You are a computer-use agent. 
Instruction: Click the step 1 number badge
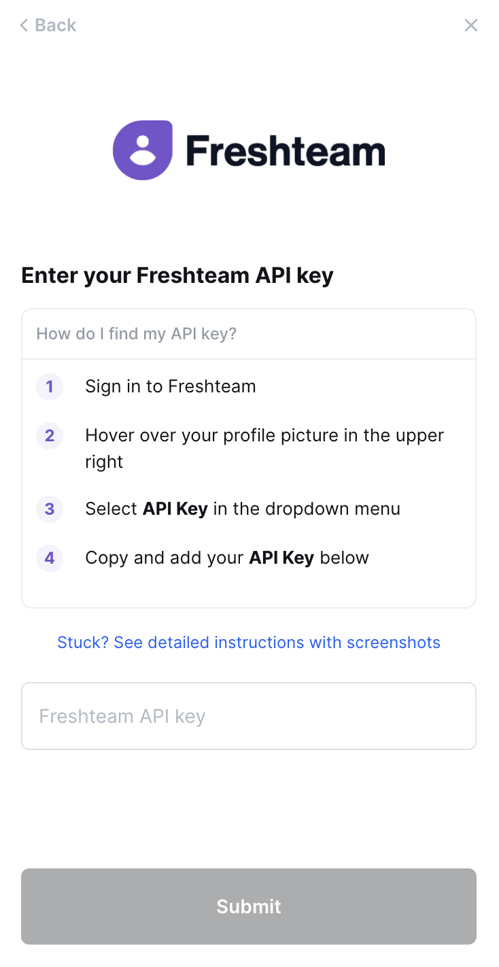point(50,387)
